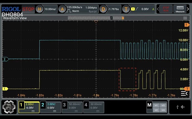Select the M4 math channel
192x119 pixels.
163,110
